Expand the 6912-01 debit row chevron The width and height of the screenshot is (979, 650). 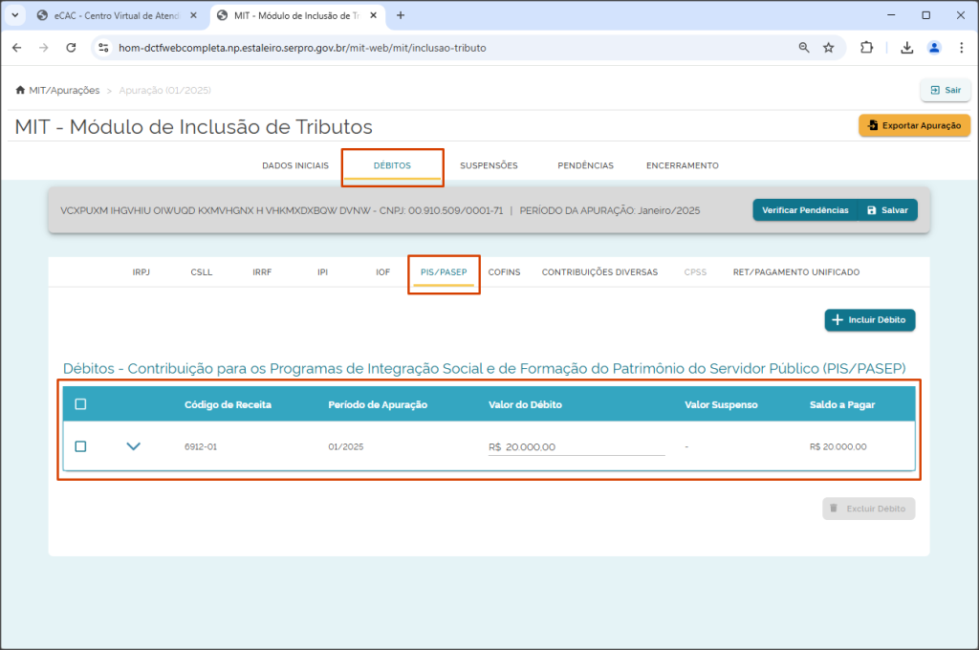(134, 446)
